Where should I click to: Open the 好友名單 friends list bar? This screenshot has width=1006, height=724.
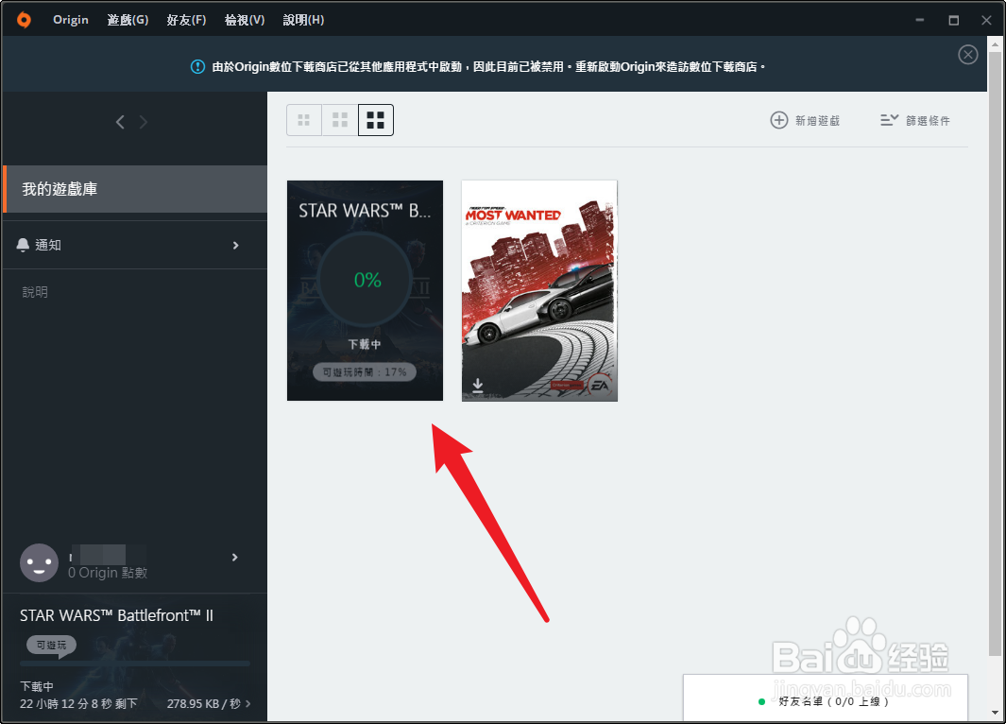coord(825,698)
